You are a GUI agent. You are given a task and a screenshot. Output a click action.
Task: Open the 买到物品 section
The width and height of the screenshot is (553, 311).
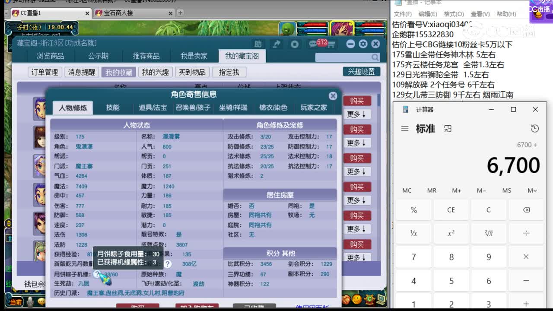tap(192, 72)
